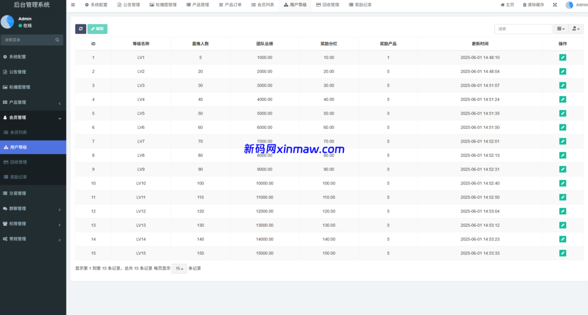This screenshot has height=315, width=588.
Task: Open the export data dropdown
Action: (575, 29)
